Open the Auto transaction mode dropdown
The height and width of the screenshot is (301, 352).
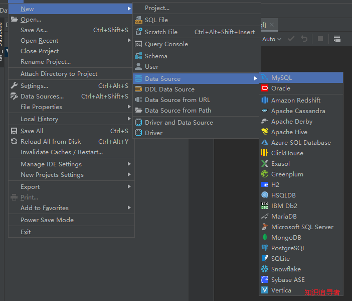[272, 39]
